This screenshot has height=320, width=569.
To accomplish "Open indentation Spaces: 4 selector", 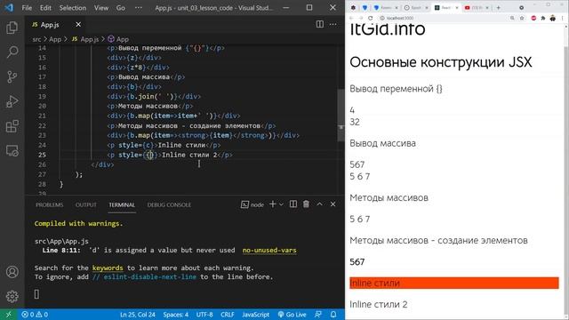I will point(176,315).
